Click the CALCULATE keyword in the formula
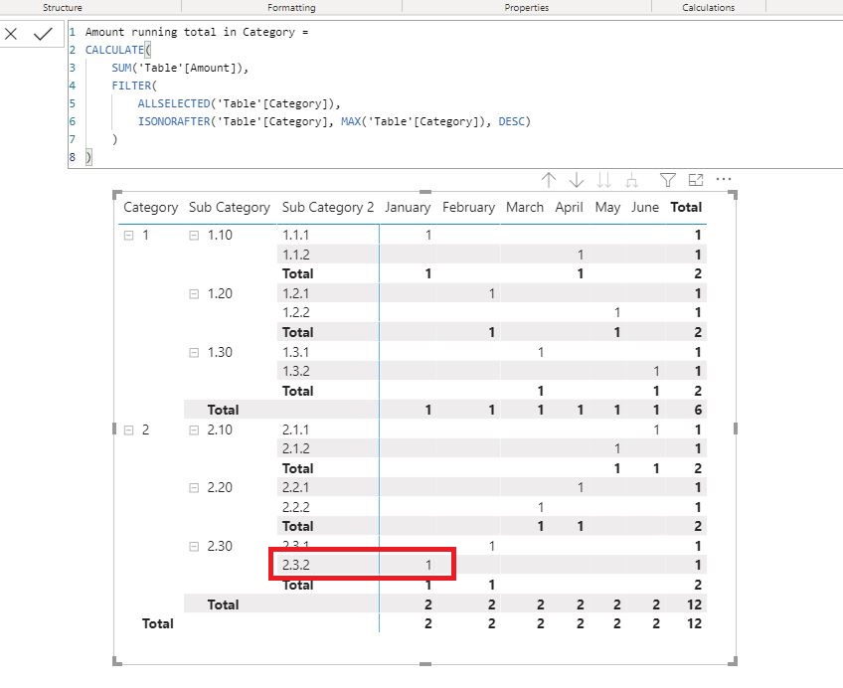This screenshot has height=688, width=843. [x=114, y=50]
